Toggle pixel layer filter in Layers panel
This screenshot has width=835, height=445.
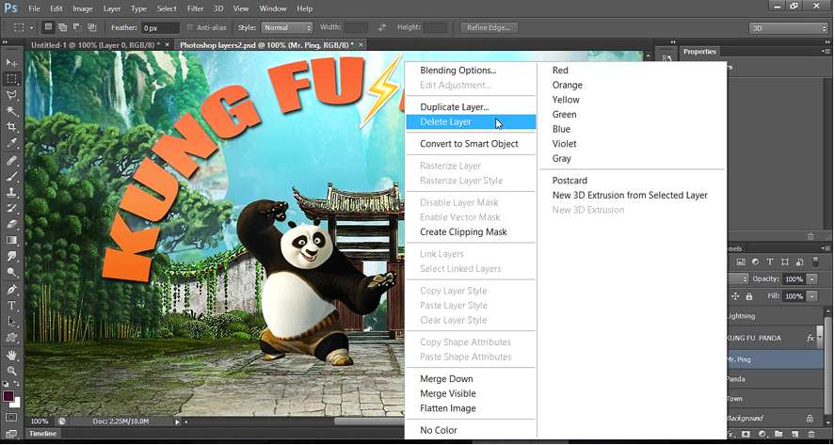tap(741, 262)
